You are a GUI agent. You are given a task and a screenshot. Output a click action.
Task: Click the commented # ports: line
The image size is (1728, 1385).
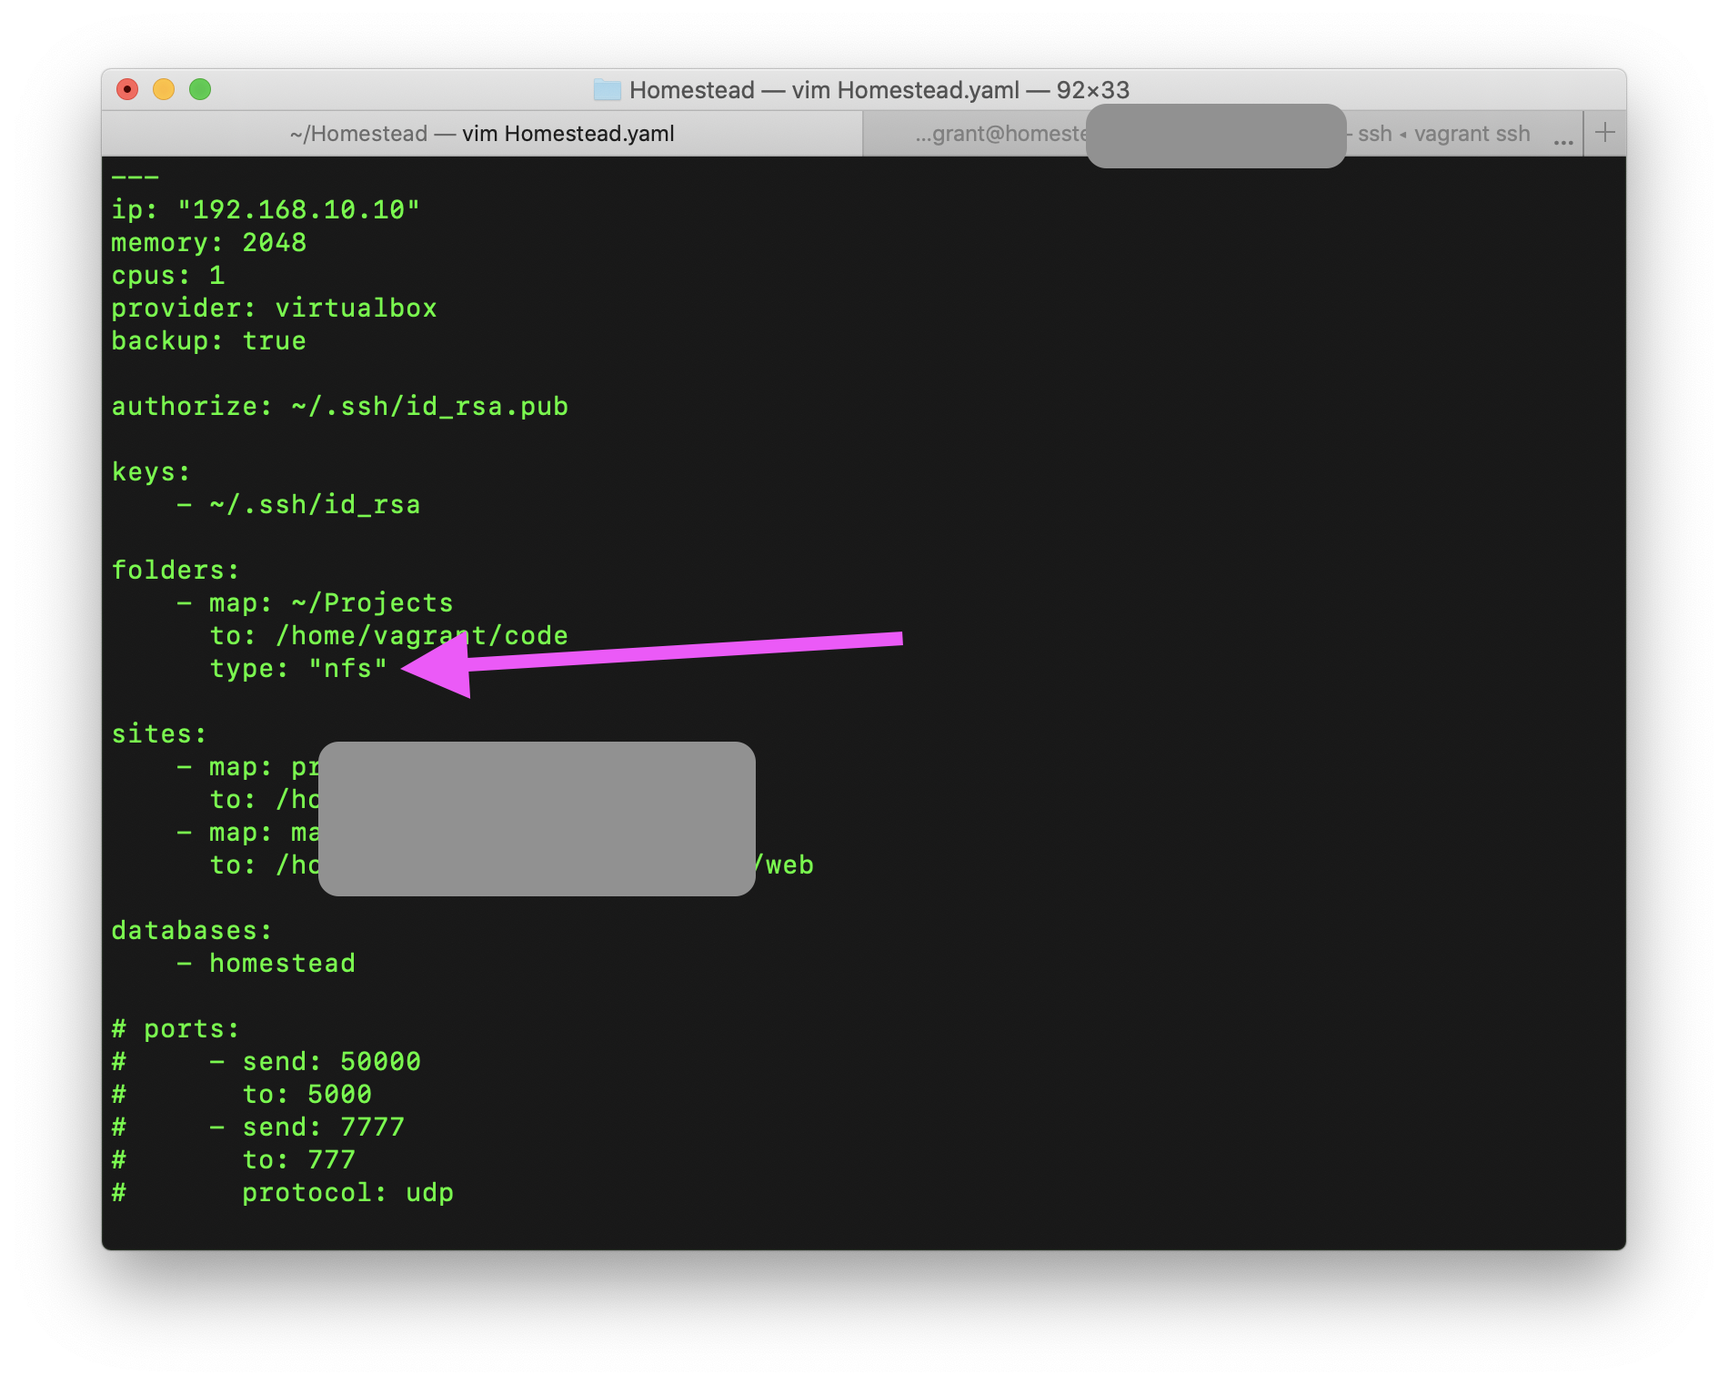coord(176,1029)
